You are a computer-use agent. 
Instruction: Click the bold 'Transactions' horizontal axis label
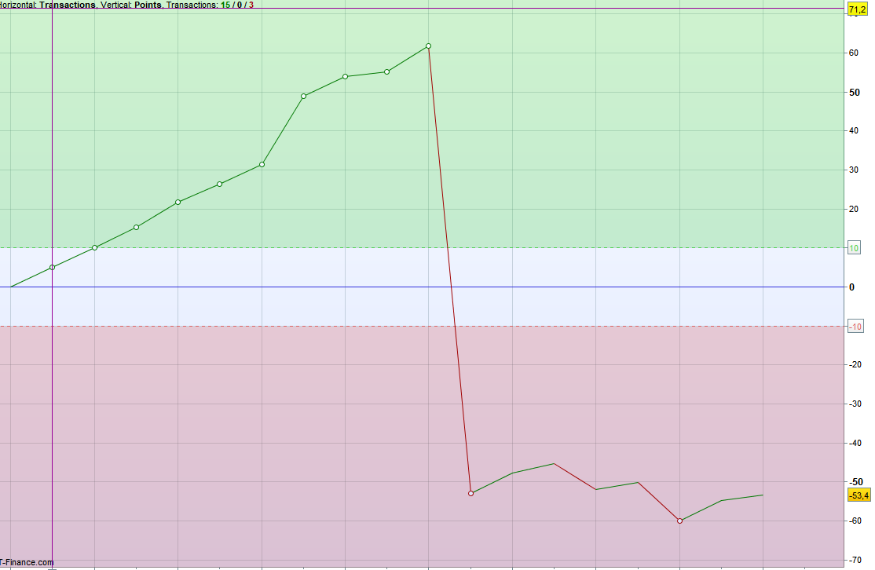point(67,5)
